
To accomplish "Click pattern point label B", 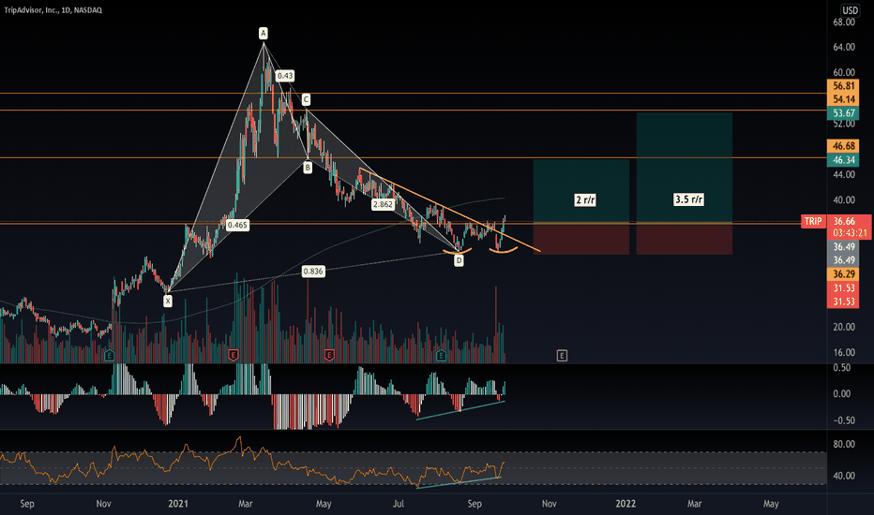I will tap(308, 167).
